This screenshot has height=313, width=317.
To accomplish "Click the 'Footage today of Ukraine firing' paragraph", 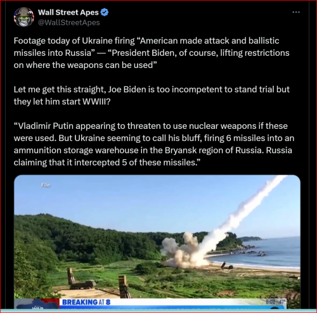I will (152, 53).
